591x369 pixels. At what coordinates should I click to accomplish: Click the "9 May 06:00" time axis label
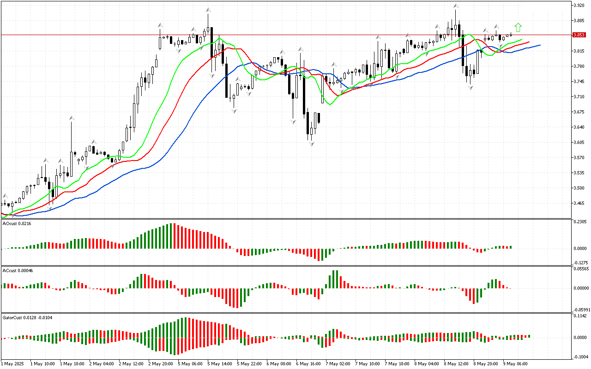(515, 363)
